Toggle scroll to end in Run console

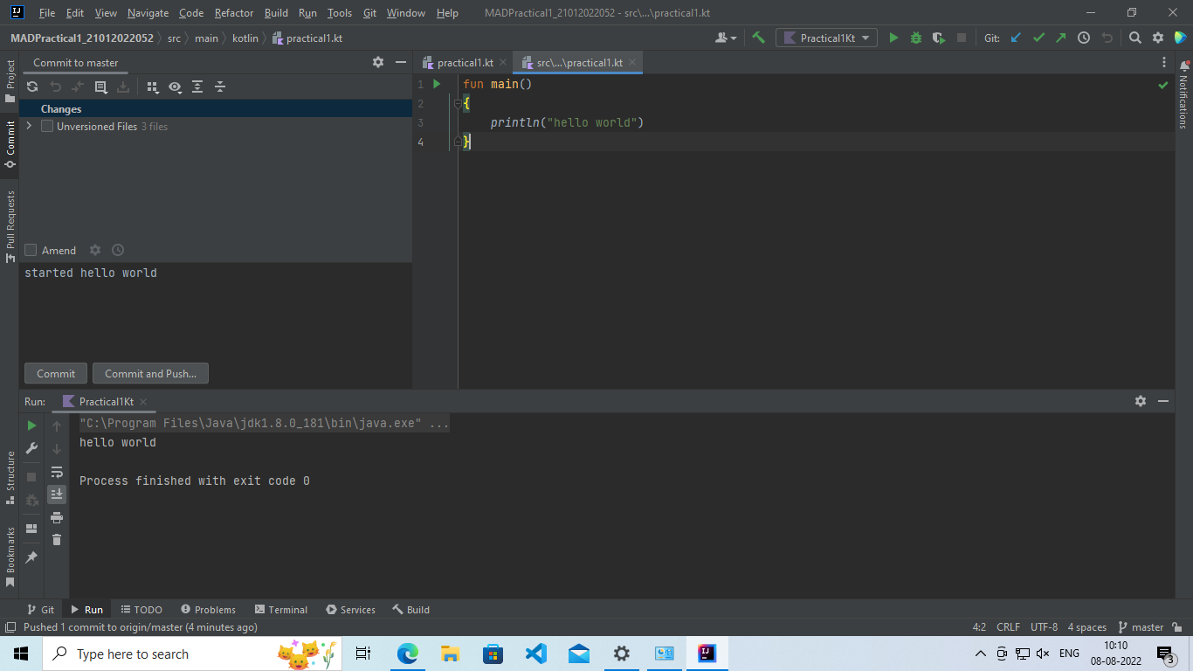click(x=57, y=495)
